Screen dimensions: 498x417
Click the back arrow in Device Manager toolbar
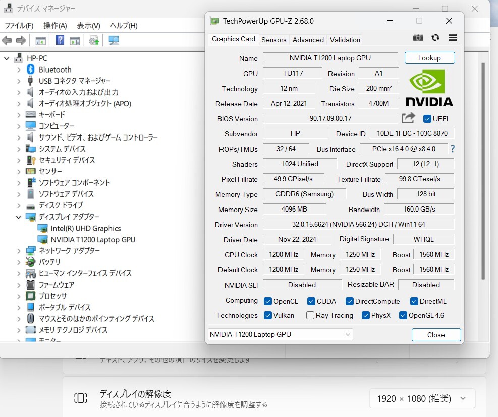[7, 40]
